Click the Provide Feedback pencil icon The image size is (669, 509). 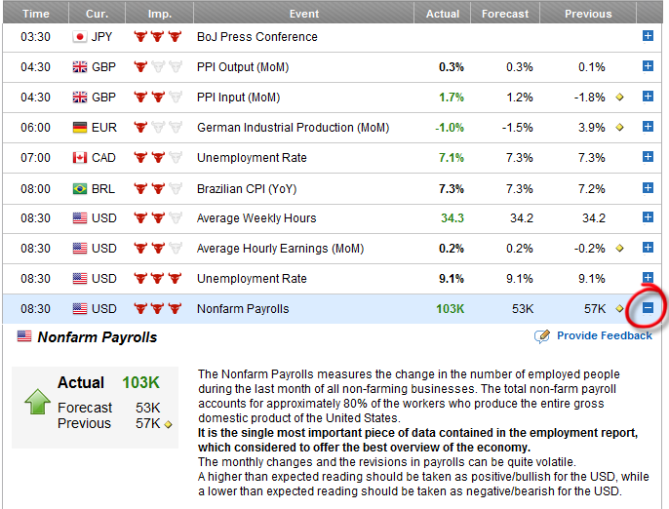point(542,336)
